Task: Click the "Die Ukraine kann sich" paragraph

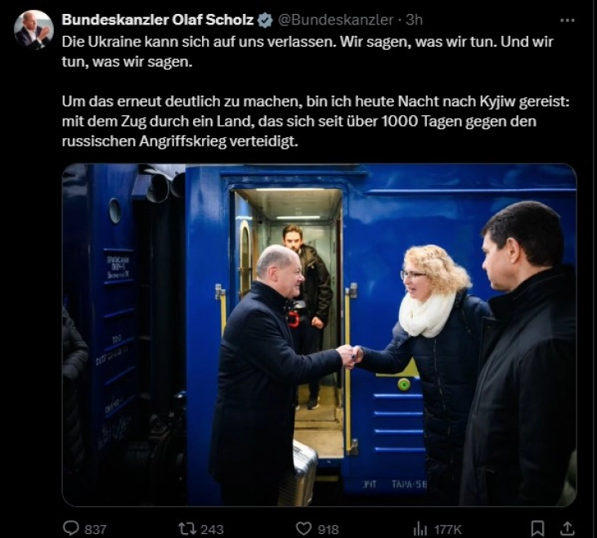Action: coord(307,52)
